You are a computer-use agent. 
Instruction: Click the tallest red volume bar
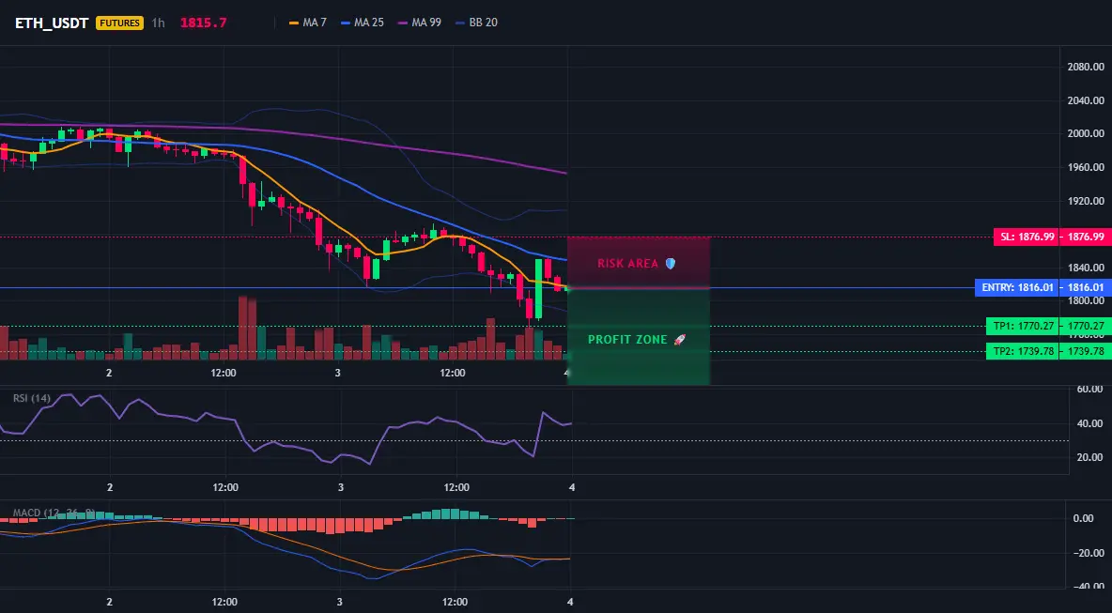point(242,329)
